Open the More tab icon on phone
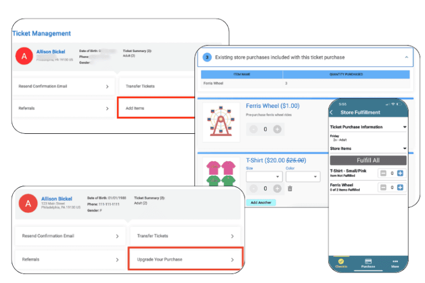This screenshot has width=425, height=283. [x=395, y=263]
